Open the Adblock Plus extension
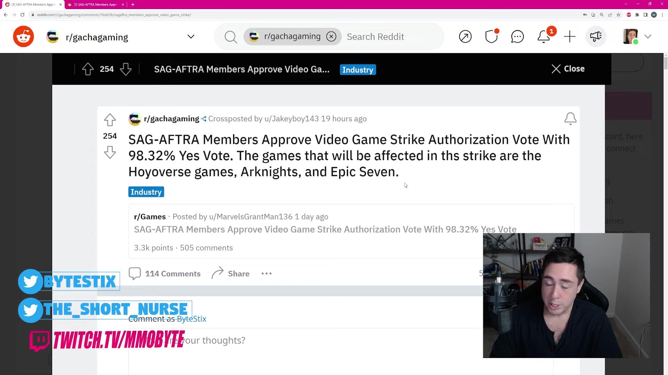The width and height of the screenshot is (668, 375). (x=629, y=15)
